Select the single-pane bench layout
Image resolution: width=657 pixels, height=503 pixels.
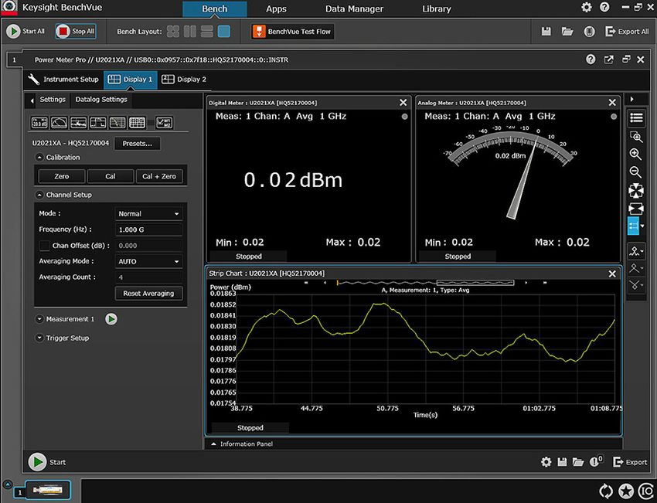click(224, 32)
